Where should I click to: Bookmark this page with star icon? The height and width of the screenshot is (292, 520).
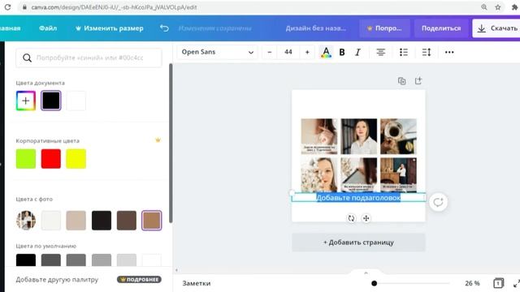point(498,7)
